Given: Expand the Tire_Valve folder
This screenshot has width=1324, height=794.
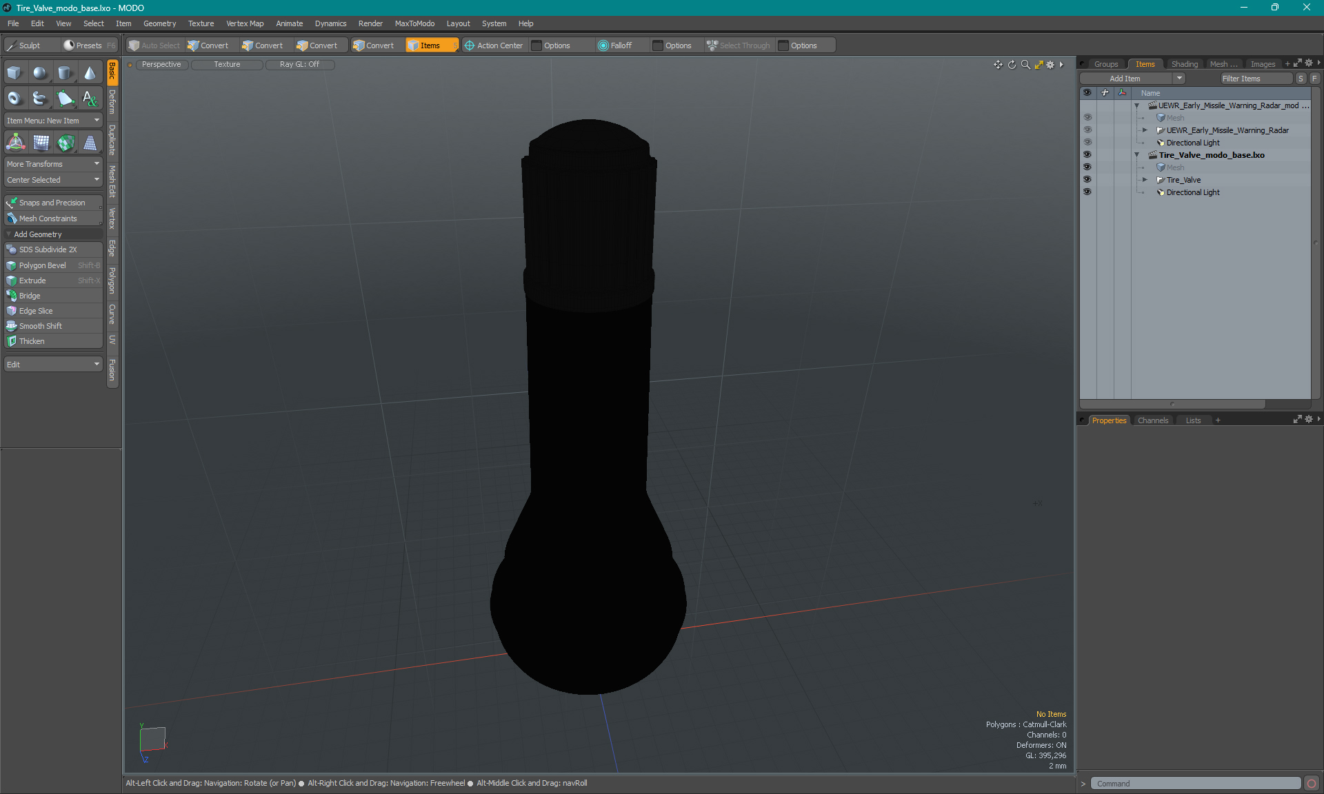Looking at the screenshot, I should pos(1145,180).
